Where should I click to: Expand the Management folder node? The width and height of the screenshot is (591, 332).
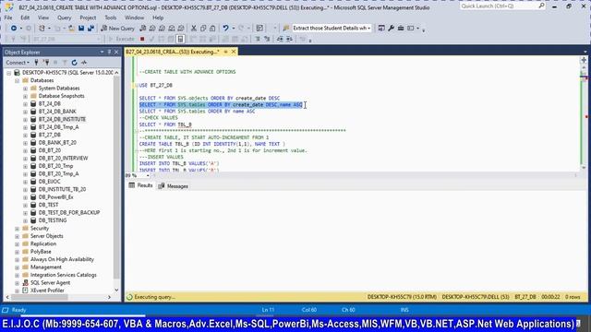[x=17, y=267]
